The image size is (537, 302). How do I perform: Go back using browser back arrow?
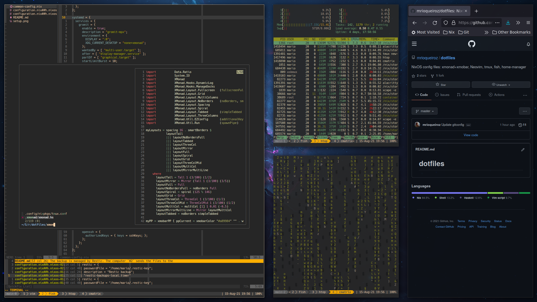tap(415, 23)
